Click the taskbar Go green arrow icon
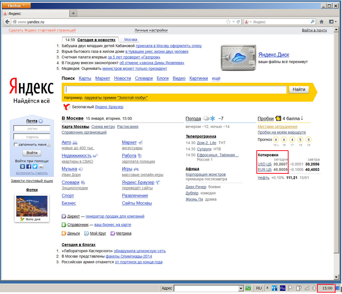 click(248, 288)
